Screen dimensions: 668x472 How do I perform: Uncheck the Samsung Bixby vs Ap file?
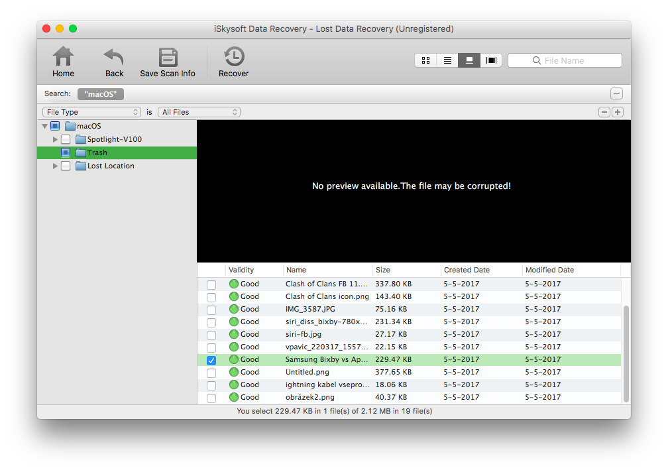pyautogui.click(x=211, y=360)
